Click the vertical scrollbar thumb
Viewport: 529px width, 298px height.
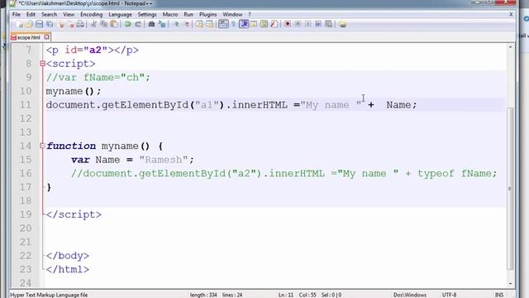(510, 189)
